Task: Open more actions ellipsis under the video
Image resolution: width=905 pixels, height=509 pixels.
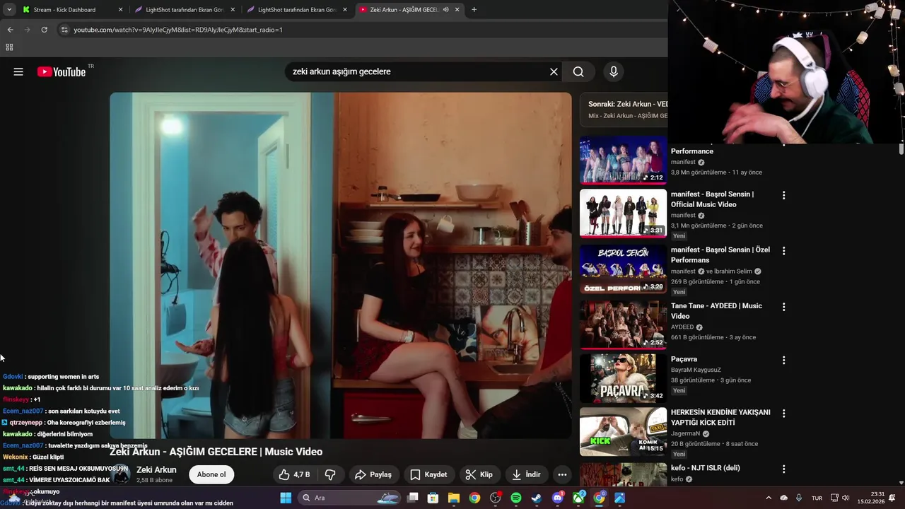Action: (562, 474)
